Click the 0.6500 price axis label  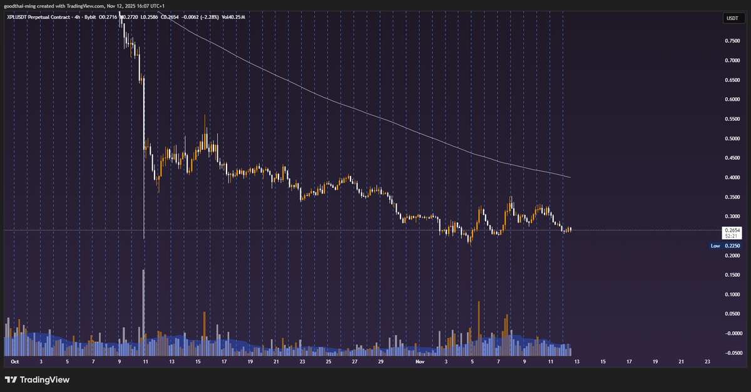click(732, 80)
